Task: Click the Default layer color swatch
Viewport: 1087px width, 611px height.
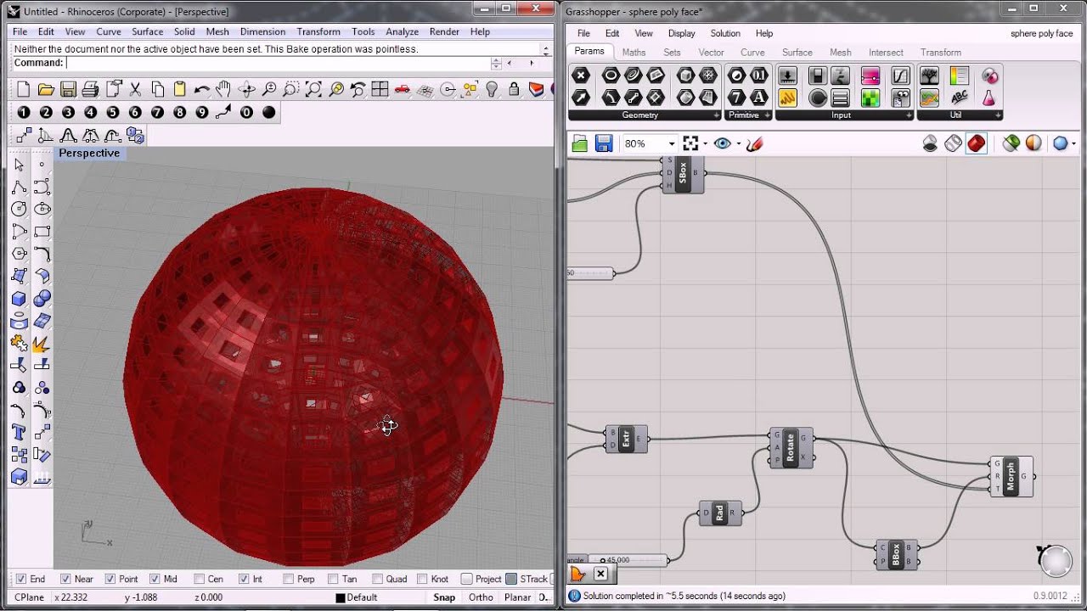Action: click(x=341, y=597)
